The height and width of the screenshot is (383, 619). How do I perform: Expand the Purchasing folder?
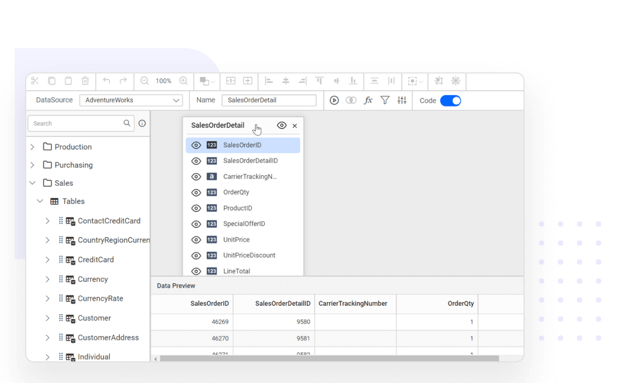pos(33,165)
